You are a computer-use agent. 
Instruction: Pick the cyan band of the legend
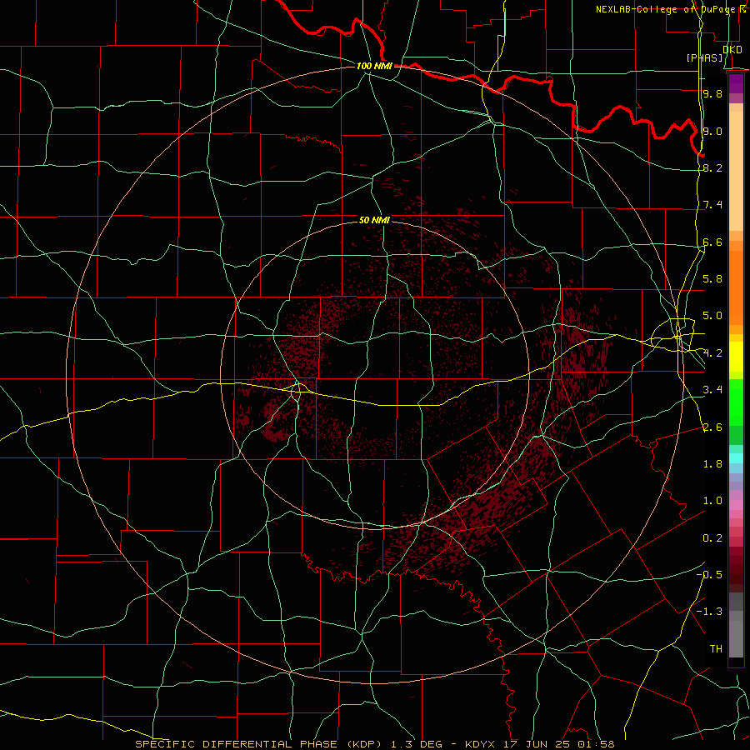736,458
